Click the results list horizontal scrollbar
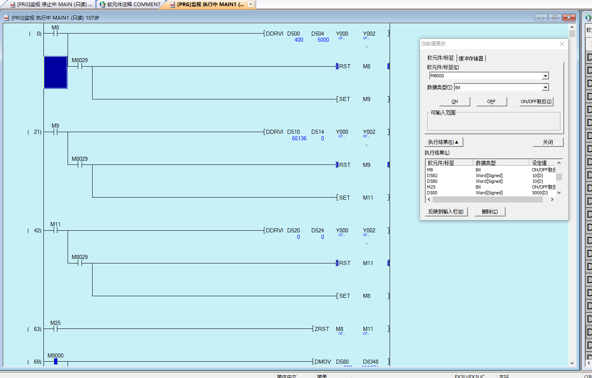Image resolution: width=592 pixels, height=378 pixels. click(x=488, y=200)
